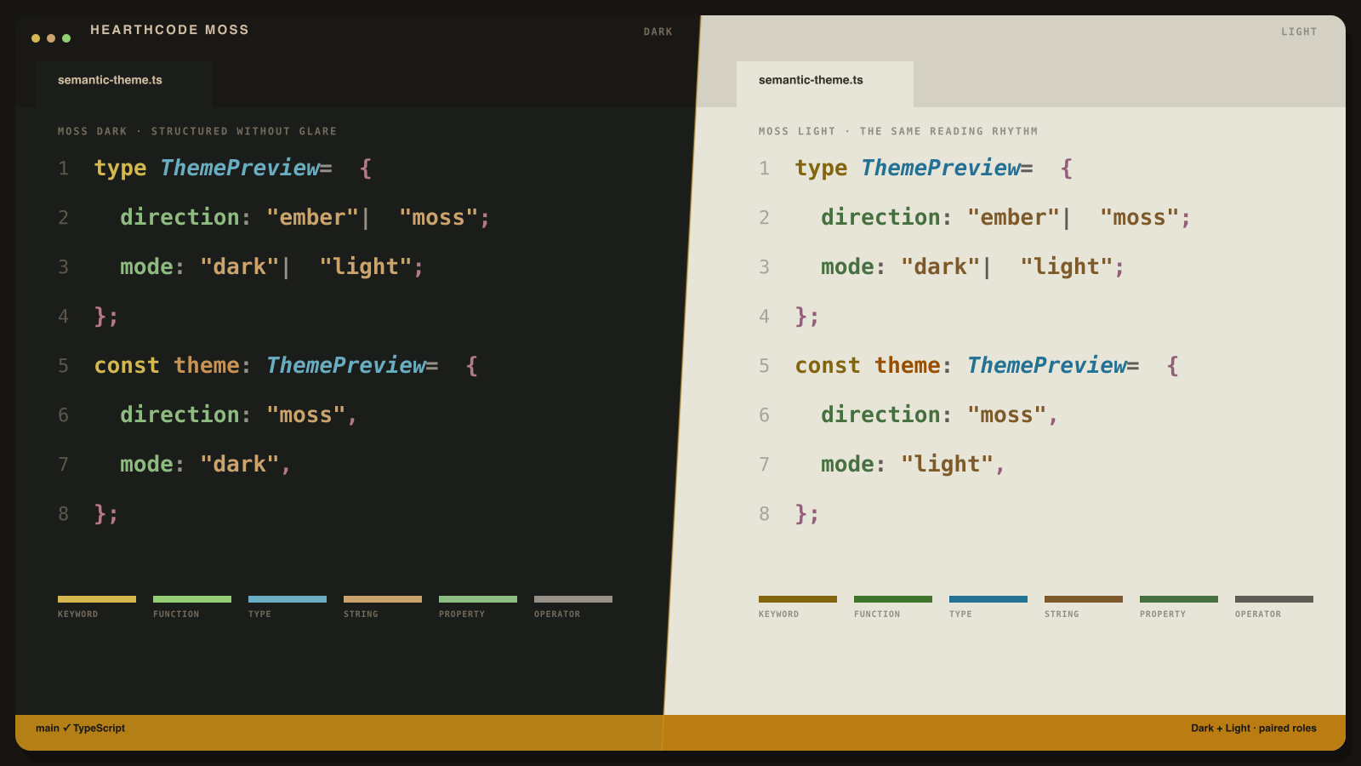1361x766 pixels.
Task: Click the Dark + Light · paired roles status text
Action: [x=1254, y=729]
